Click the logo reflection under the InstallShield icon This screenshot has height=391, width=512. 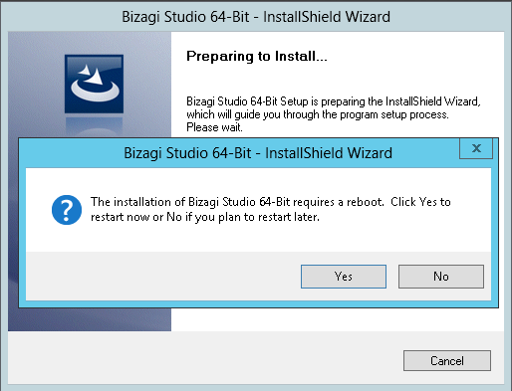tap(94, 126)
